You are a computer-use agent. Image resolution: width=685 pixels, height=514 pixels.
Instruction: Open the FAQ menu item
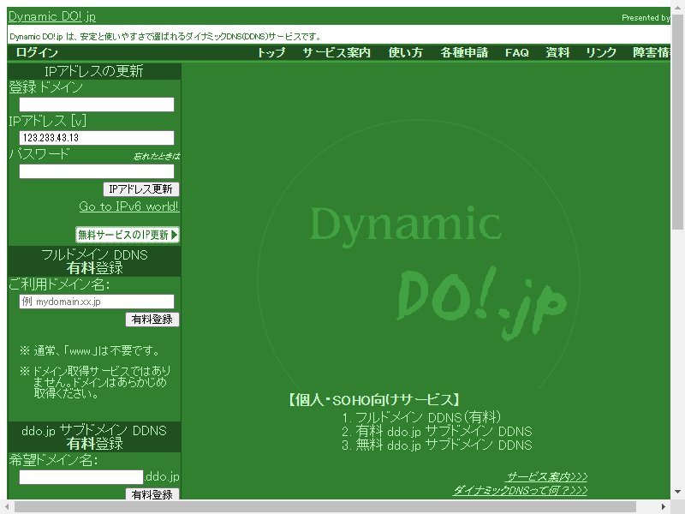coord(517,52)
